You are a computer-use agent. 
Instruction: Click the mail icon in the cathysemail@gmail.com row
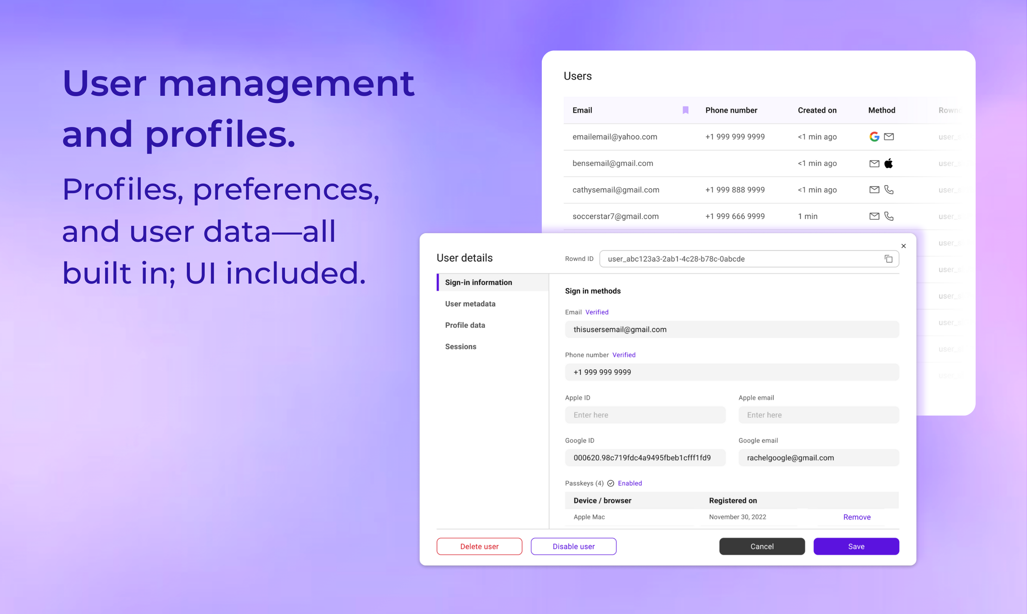coord(874,189)
